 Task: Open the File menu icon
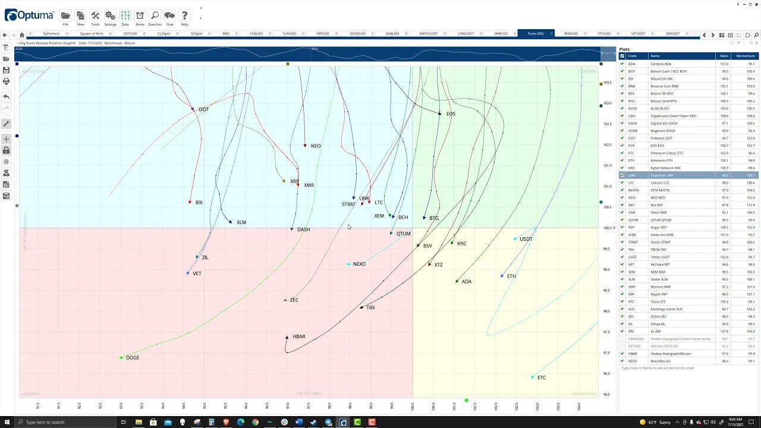pyautogui.click(x=65, y=16)
